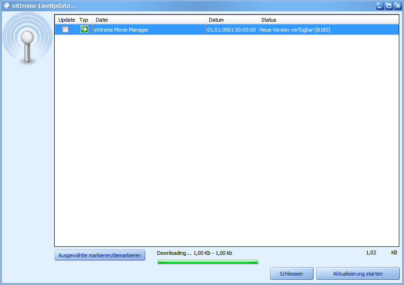Screen dimensions: 404x285
Task: Sort by the Status column header
Action: 328,20
